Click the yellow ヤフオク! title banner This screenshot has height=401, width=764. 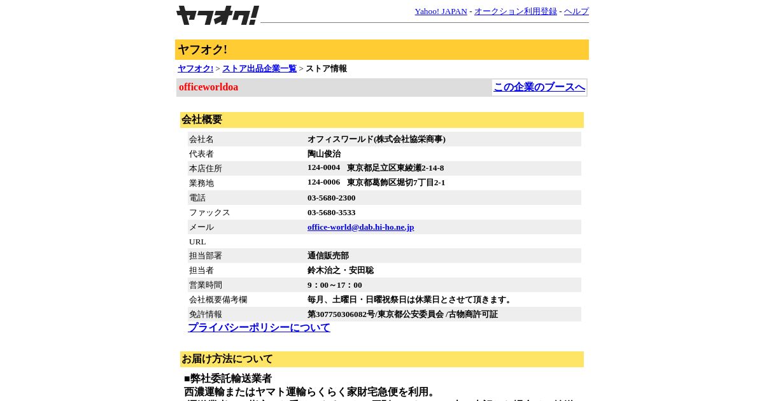[382, 50]
